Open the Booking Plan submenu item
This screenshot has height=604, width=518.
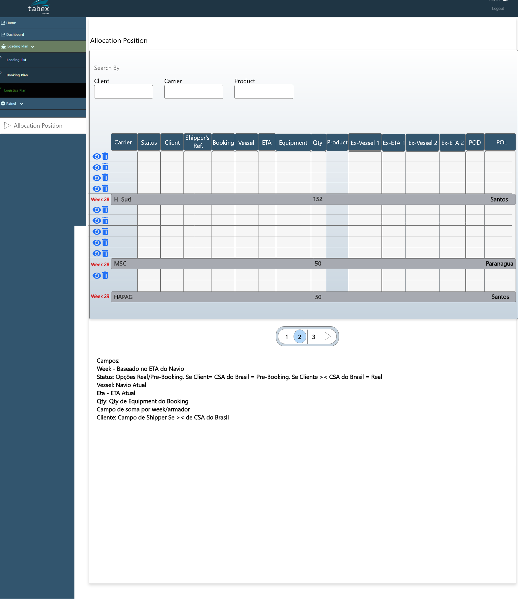pos(17,75)
